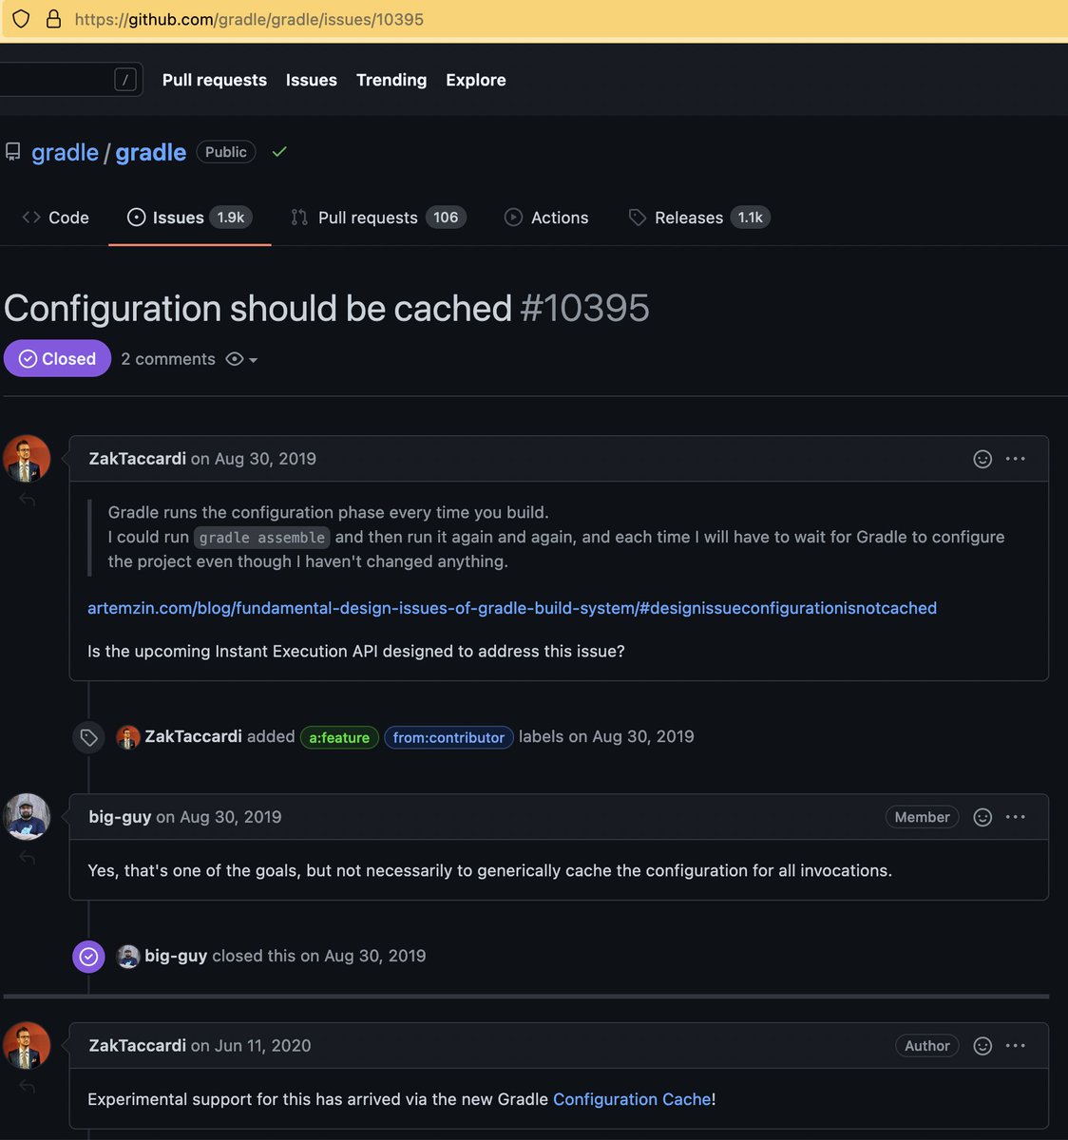This screenshot has width=1068, height=1140.
Task: Click ZakTaccardi's small avatar in label event
Action: [x=128, y=737]
